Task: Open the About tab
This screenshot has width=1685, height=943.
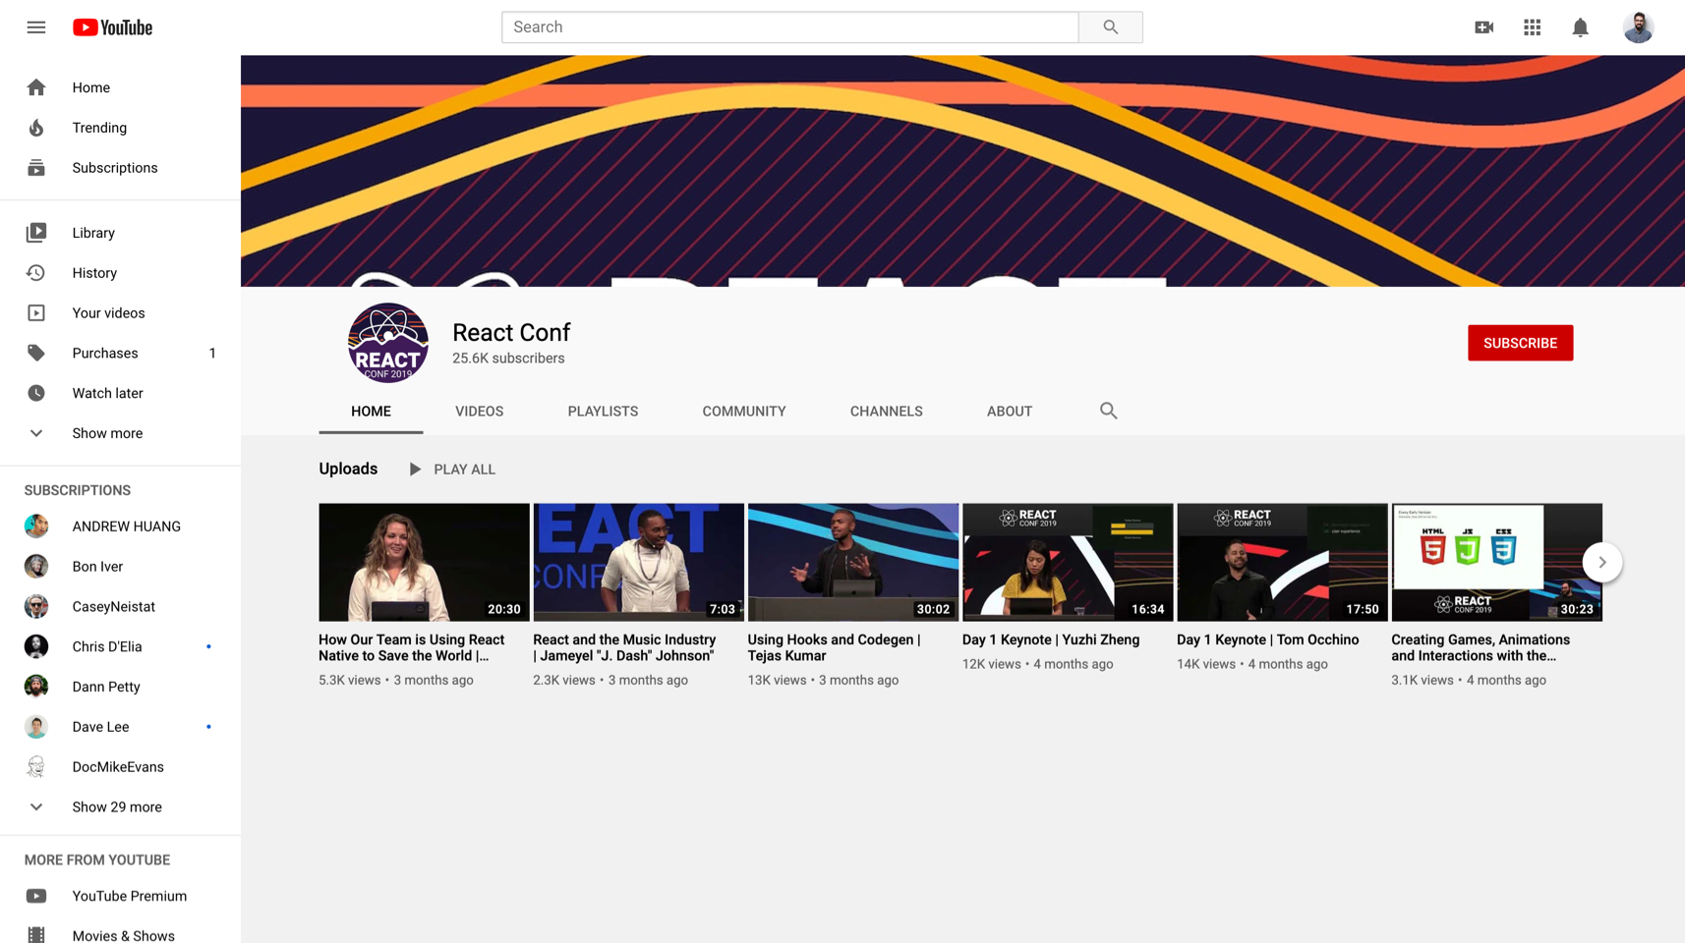Action: click(1009, 412)
